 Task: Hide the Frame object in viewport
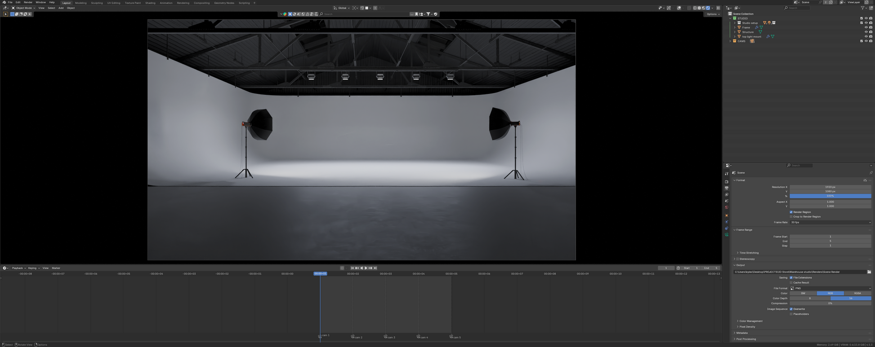[x=866, y=27]
